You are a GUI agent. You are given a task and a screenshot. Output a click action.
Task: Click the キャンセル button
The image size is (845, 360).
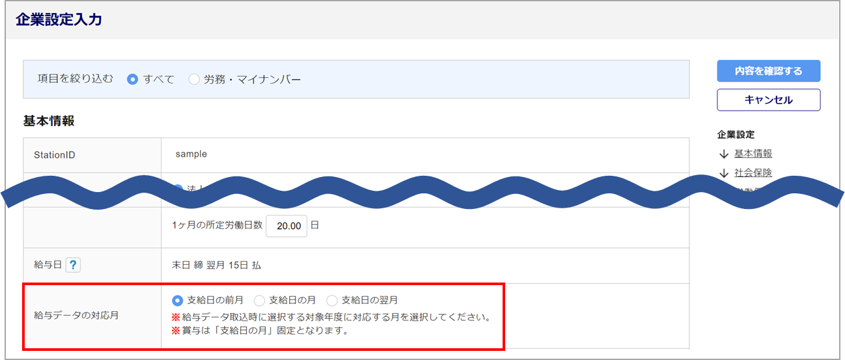pyautogui.click(x=768, y=100)
